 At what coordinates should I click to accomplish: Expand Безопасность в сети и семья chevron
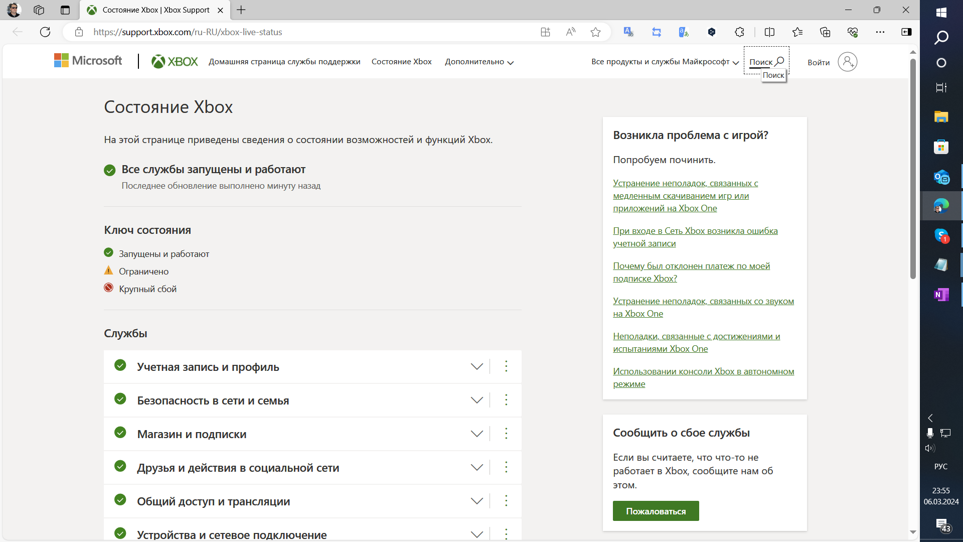[476, 400]
